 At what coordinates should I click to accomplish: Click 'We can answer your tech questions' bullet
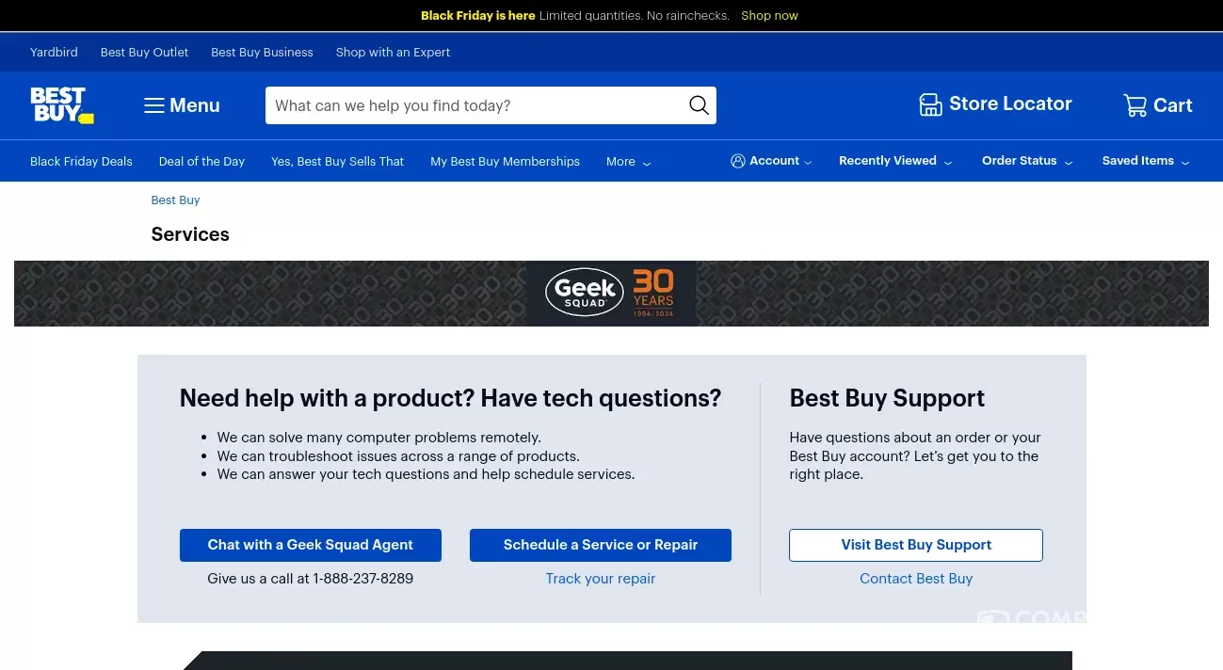coord(426,474)
